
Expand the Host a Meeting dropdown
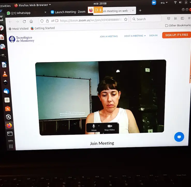(135, 36)
